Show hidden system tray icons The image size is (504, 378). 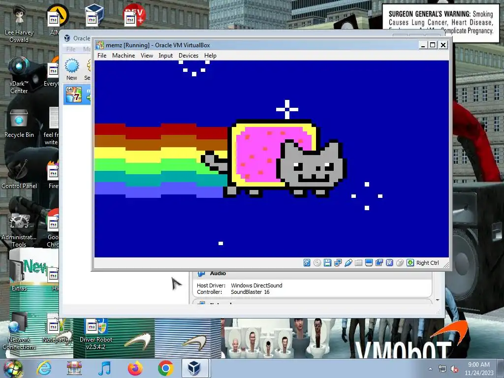click(x=430, y=369)
